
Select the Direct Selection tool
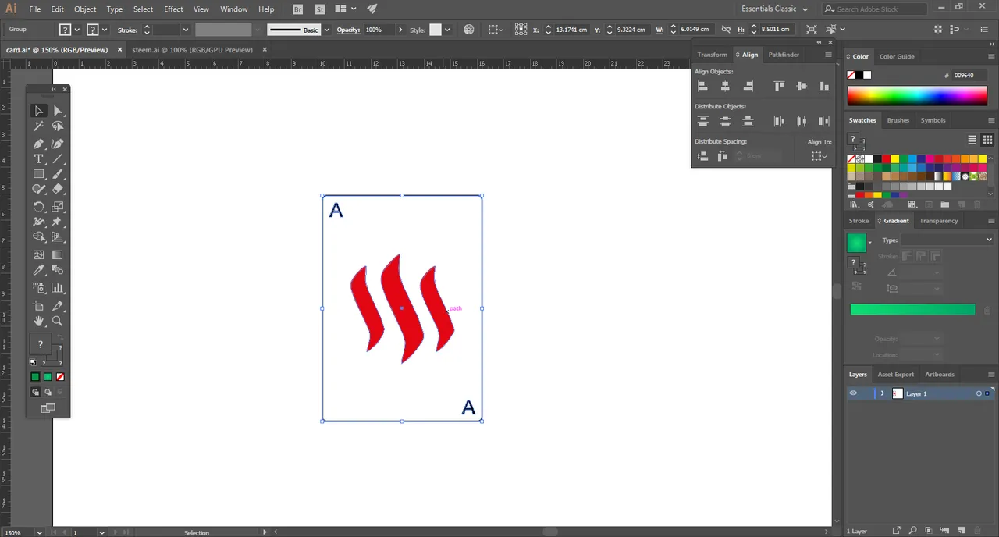click(x=58, y=111)
